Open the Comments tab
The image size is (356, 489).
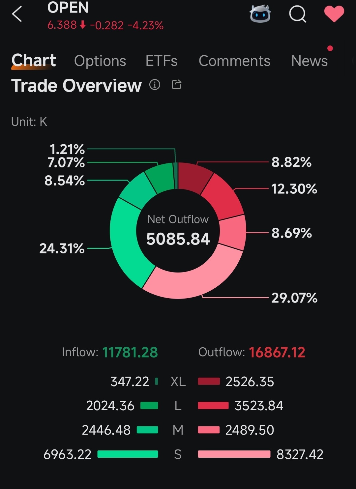[234, 61]
